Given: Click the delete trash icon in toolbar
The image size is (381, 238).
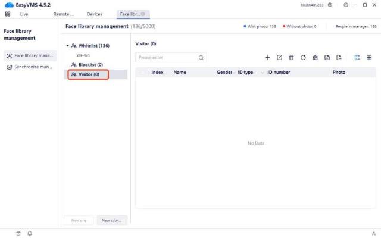Looking at the screenshot, I should coord(291,58).
